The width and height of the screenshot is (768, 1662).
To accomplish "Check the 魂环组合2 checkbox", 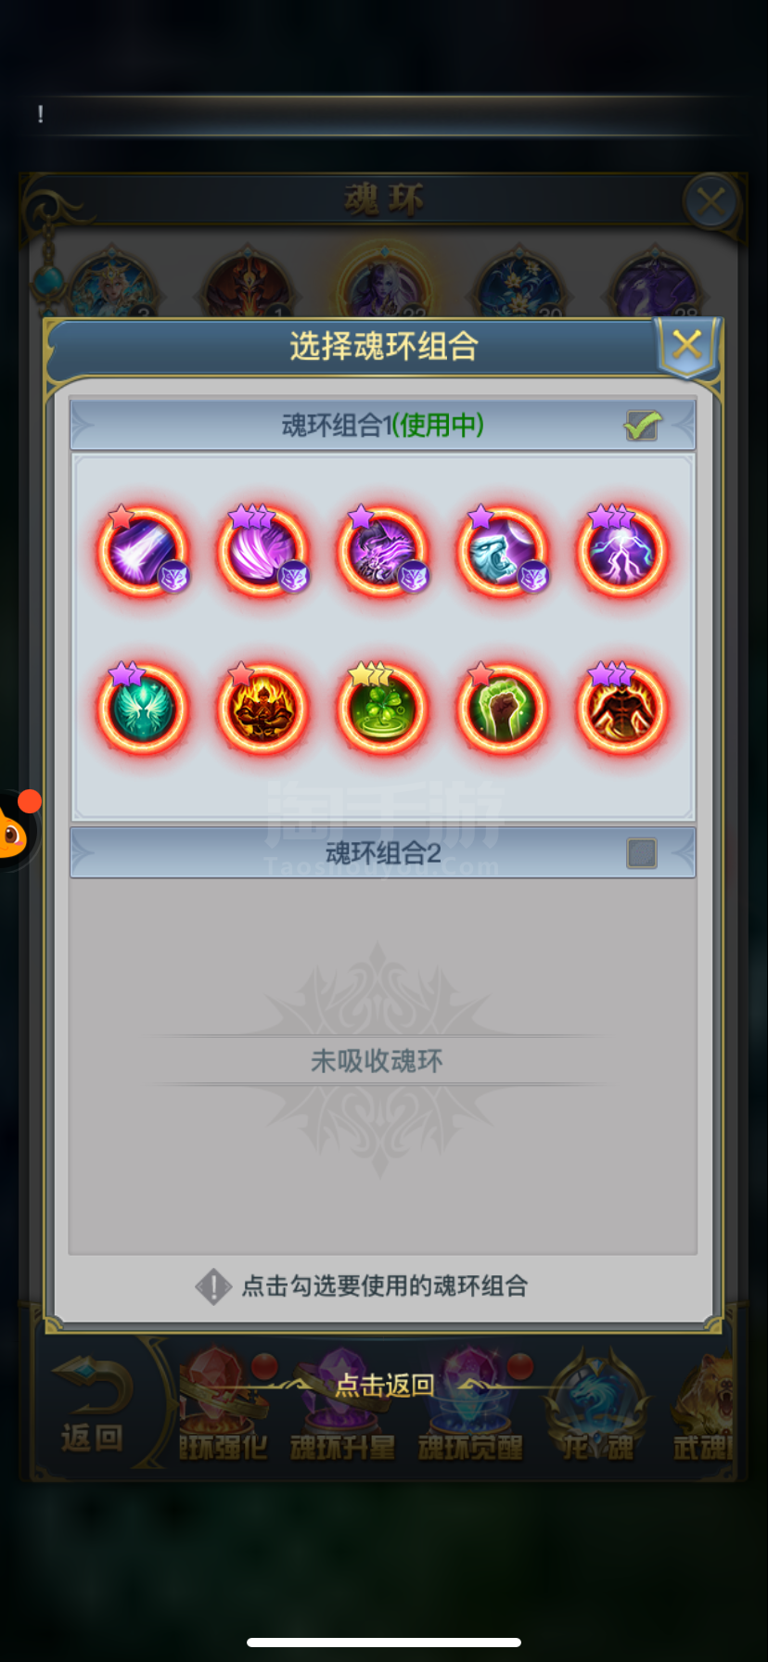I will pyautogui.click(x=642, y=852).
